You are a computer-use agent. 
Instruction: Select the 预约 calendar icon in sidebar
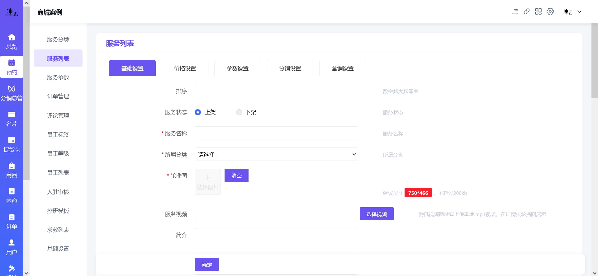12,63
